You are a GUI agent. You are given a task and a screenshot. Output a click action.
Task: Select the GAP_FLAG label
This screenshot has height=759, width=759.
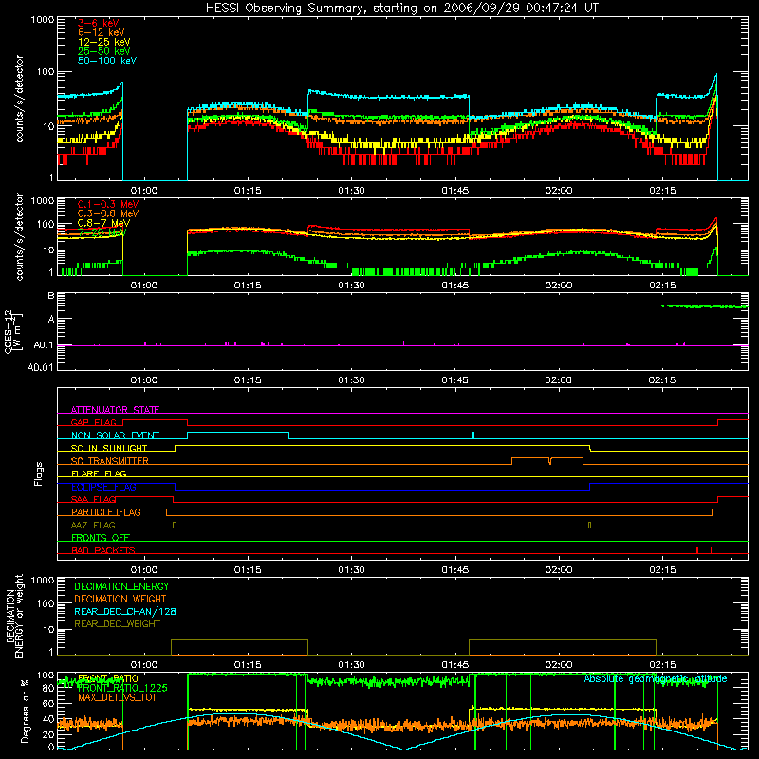coord(93,422)
